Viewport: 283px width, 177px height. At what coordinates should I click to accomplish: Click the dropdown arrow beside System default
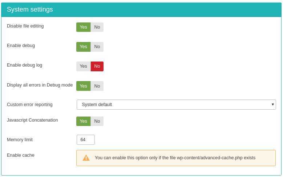[273, 105]
